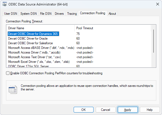The image size is (162, 115).
Task: Show the About tab
Action: pos(112,14)
